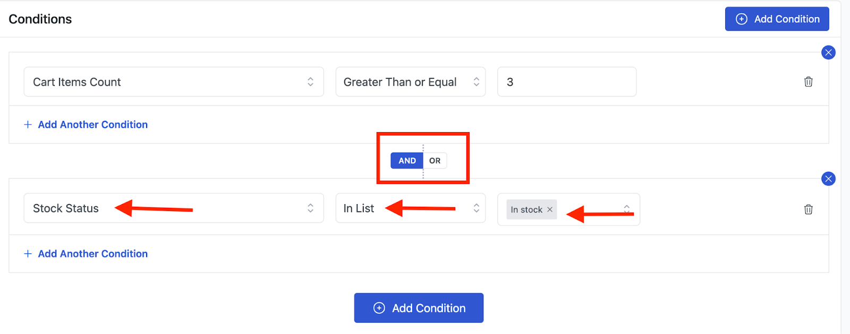Screen dimensions: 850x334
Task: Open the In List operator dropdown
Action: pyautogui.click(x=411, y=208)
